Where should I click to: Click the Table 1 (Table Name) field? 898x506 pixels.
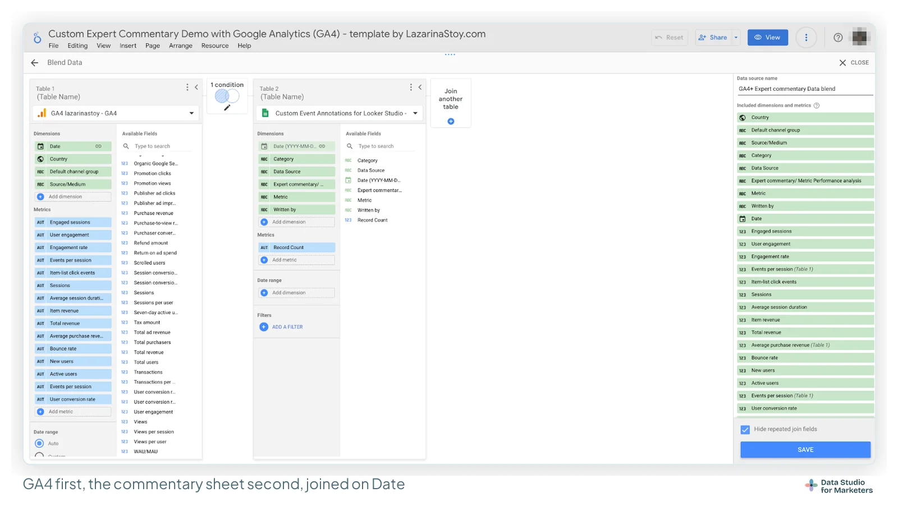[x=58, y=97]
